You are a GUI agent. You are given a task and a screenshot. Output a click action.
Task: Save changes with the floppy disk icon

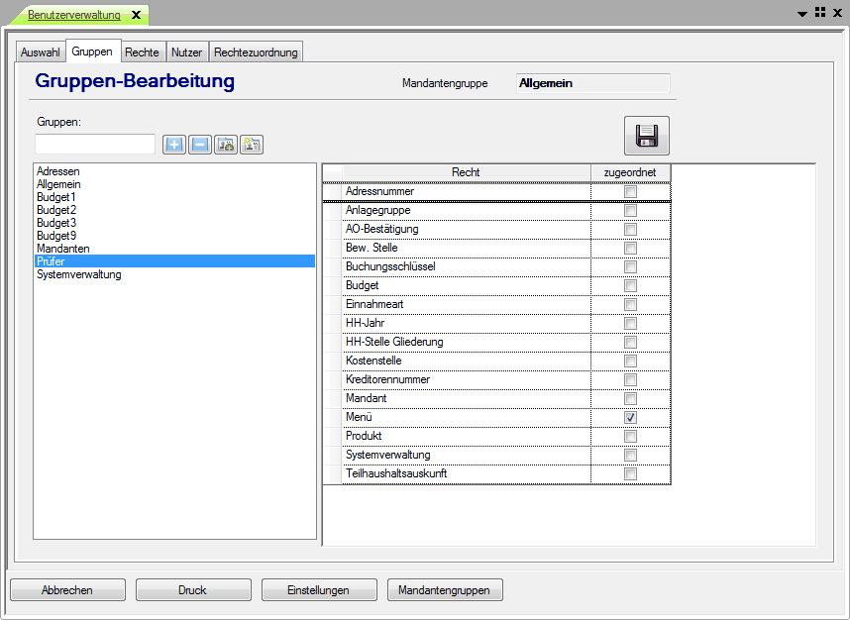tap(646, 137)
